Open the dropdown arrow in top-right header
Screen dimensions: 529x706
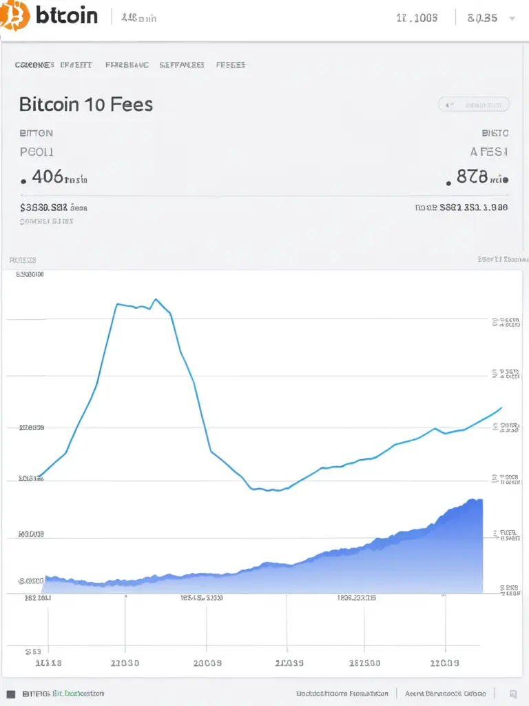click(x=512, y=19)
